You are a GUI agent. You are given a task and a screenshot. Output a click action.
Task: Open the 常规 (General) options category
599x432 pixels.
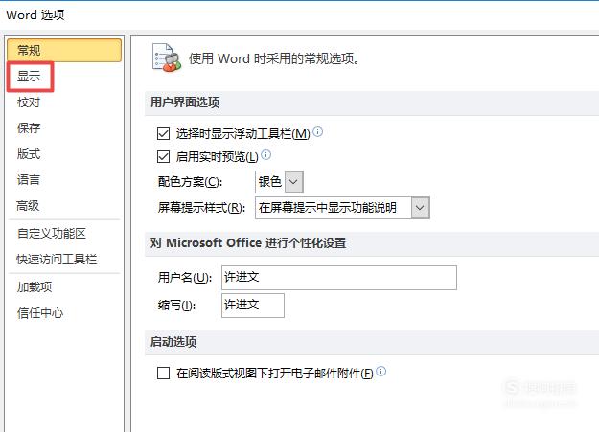click(64, 50)
